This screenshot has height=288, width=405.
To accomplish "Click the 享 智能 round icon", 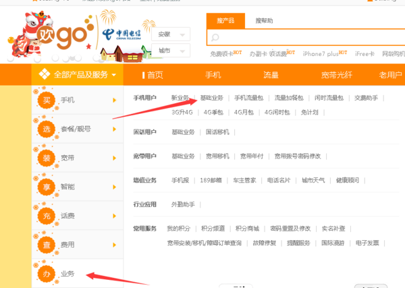I will 47,187.
